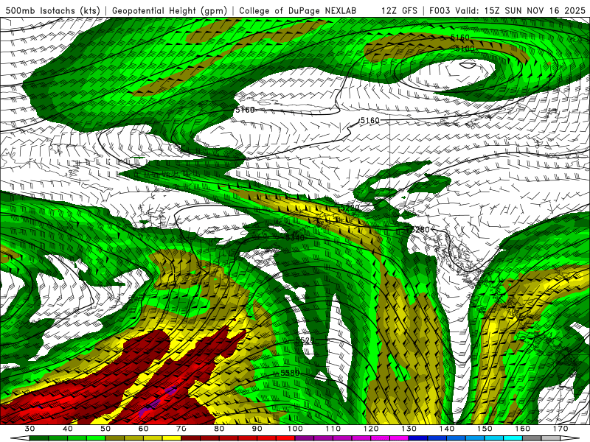The height and width of the screenshot is (442, 590).
Task: Select the '12Z GFS' model run label
Action: coord(399,10)
